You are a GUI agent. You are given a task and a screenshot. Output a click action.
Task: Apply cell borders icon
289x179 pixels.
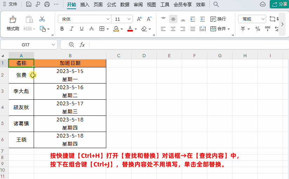pos(102,29)
